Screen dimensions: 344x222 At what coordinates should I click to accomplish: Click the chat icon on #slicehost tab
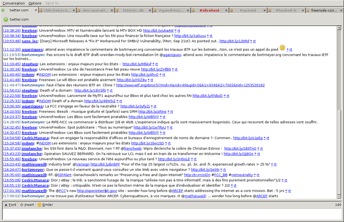coord(193,10)
